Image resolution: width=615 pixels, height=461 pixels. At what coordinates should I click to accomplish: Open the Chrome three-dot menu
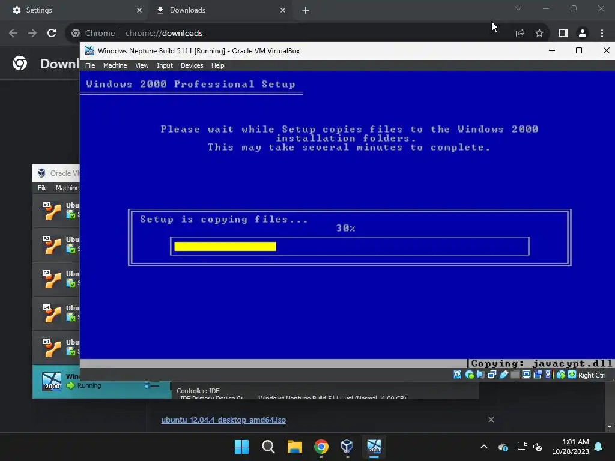point(602,34)
